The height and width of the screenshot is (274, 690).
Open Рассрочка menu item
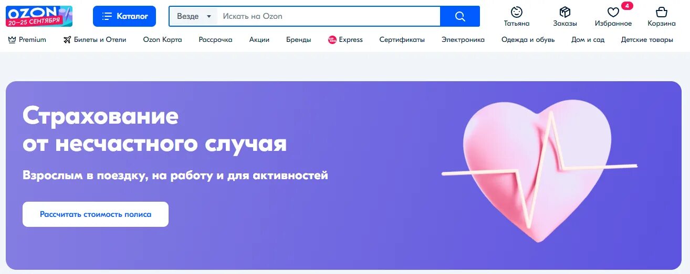216,40
